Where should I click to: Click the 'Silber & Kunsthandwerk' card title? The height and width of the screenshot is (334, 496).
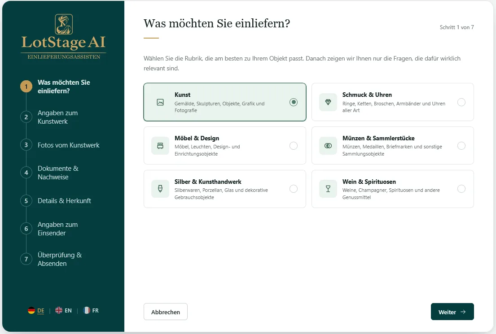pyautogui.click(x=208, y=182)
